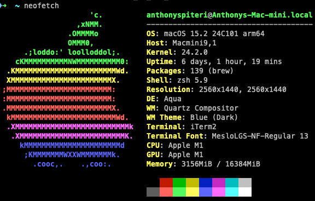Click the bright green color block

pos(179,192)
